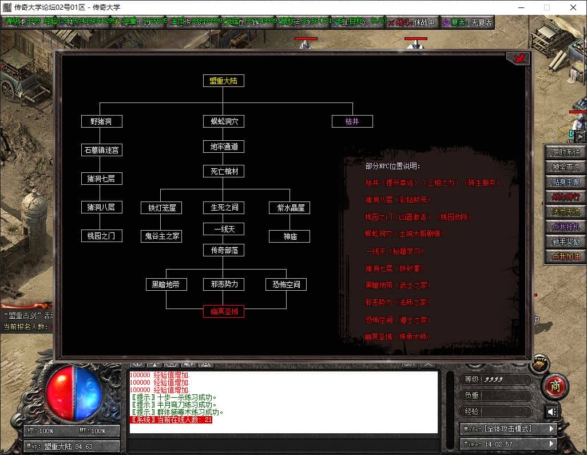Select the 猪洞七层 map node
587x455 pixels.
click(x=101, y=179)
